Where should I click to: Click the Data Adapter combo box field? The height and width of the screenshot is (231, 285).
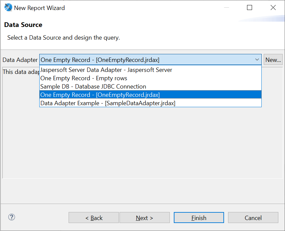pos(150,60)
